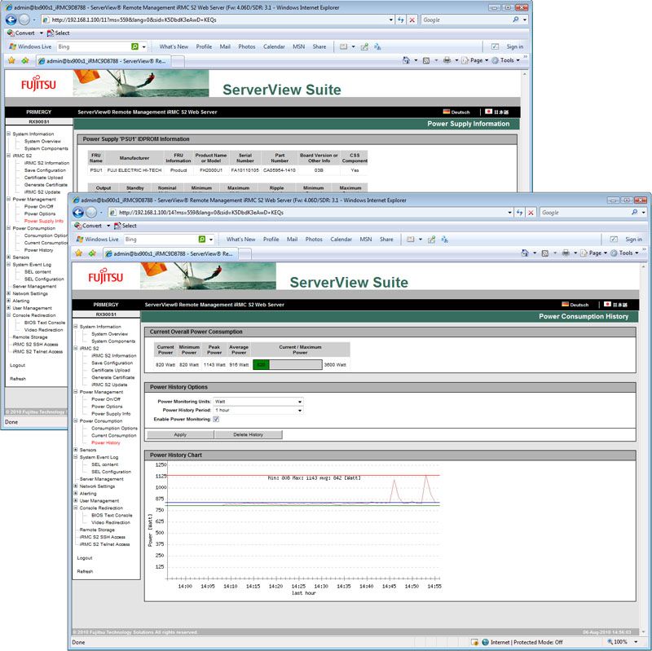Expand Sensors node in front window
This screenshot has height=651, width=652.
pyautogui.click(x=76, y=450)
